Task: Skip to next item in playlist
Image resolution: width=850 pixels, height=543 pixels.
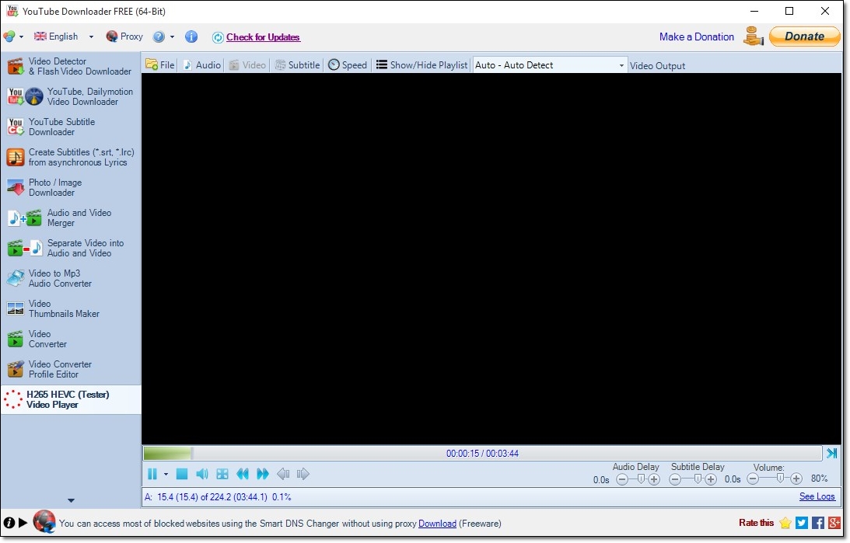Action: coord(831,453)
